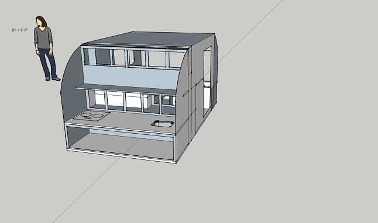This screenshot has height=223, width=378.
Task: Click the left burner ring of cooktop
Action: 86,115
